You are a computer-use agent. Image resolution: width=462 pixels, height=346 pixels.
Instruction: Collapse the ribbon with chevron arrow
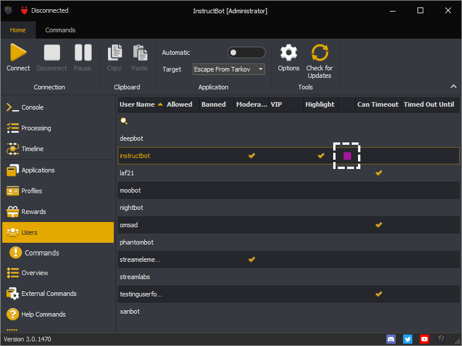click(453, 86)
